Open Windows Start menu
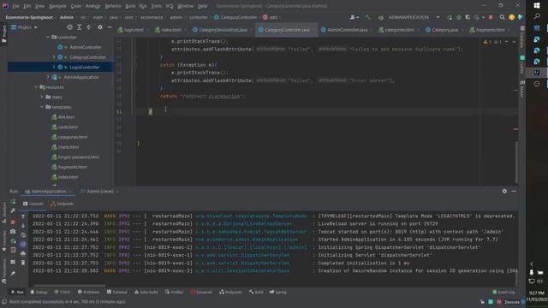The image size is (548, 308). (537, 6)
